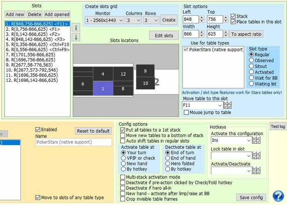
Task: Move selected slot down with green arrow
Action: point(76,38)
